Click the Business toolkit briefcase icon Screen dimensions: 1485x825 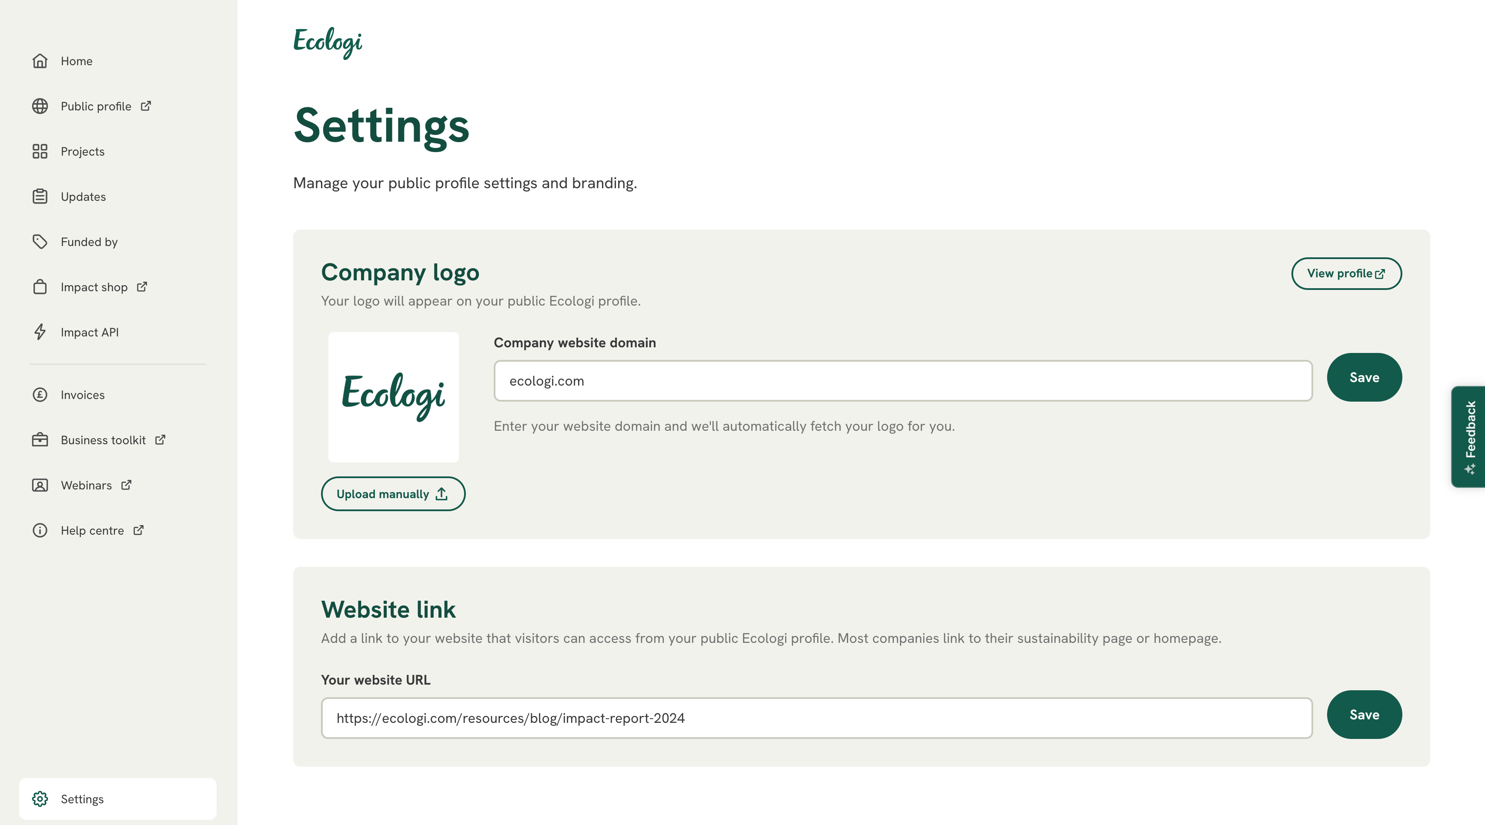pos(40,440)
